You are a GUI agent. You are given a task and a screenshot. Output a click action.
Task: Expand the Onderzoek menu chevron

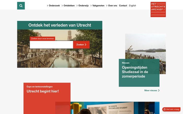(x=47, y=6)
